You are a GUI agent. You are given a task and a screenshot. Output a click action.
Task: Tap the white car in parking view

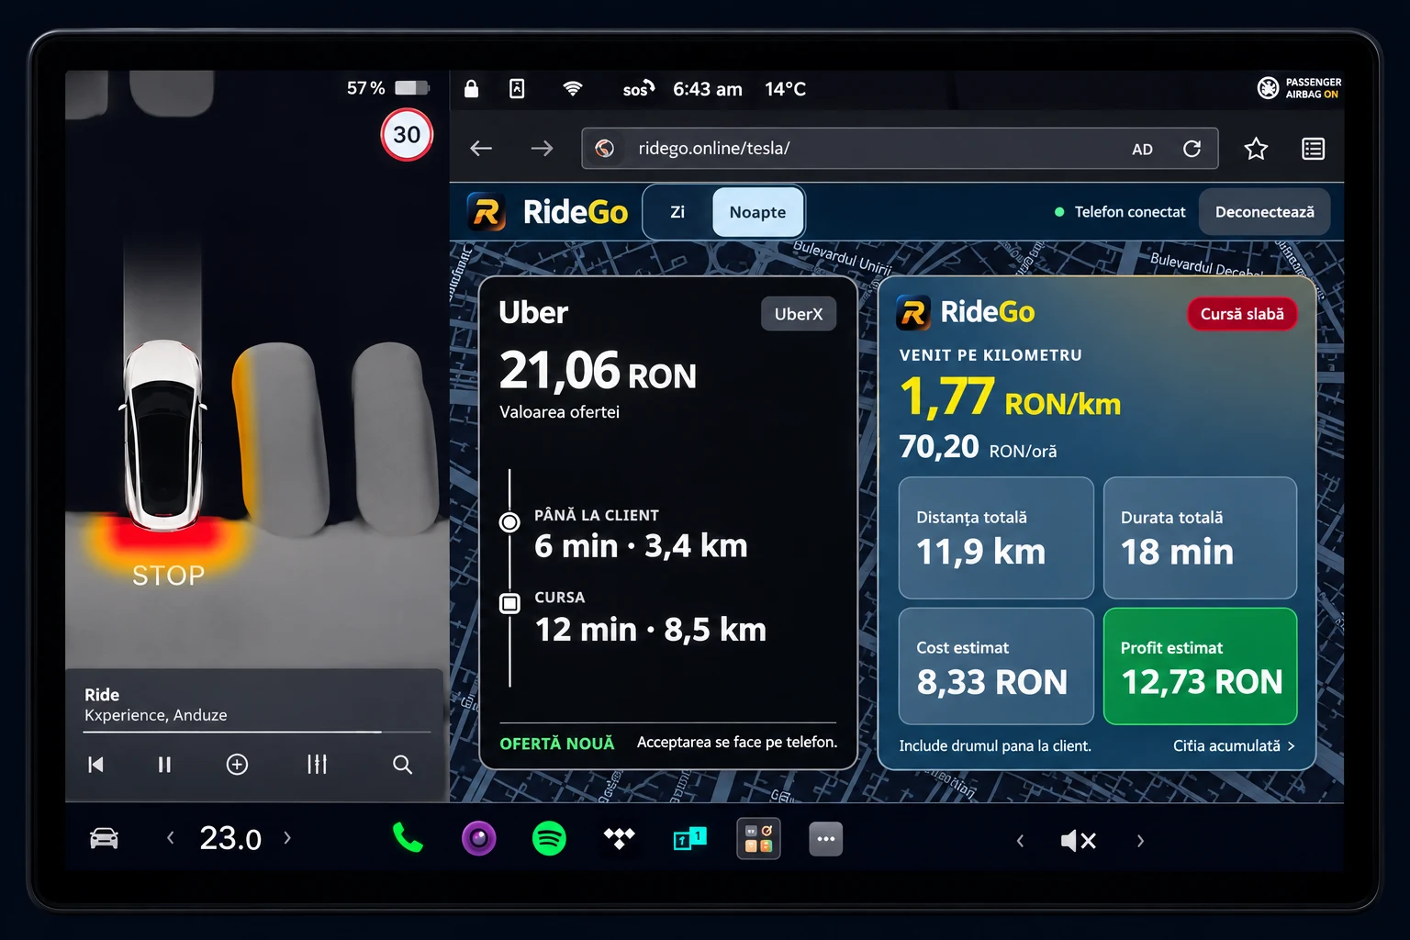pyautogui.click(x=163, y=435)
